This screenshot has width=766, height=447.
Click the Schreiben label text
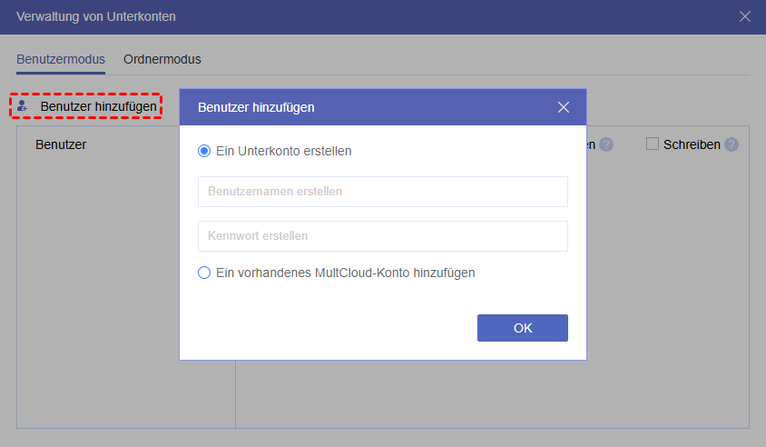click(692, 144)
